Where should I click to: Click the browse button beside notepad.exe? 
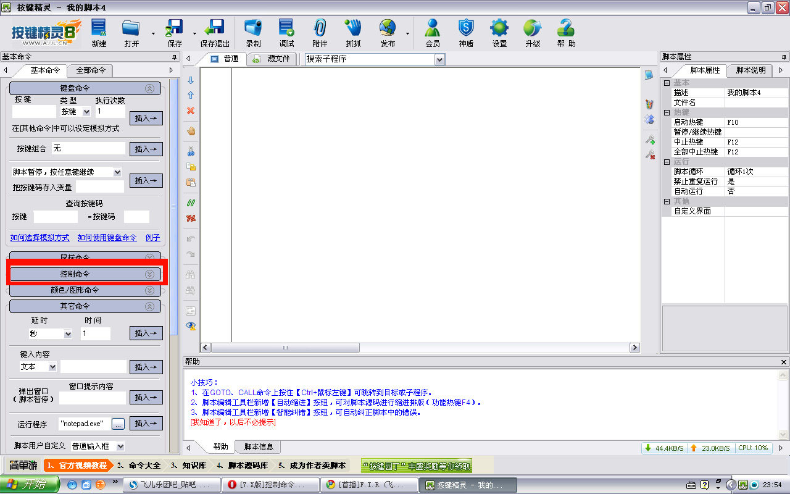coord(118,424)
